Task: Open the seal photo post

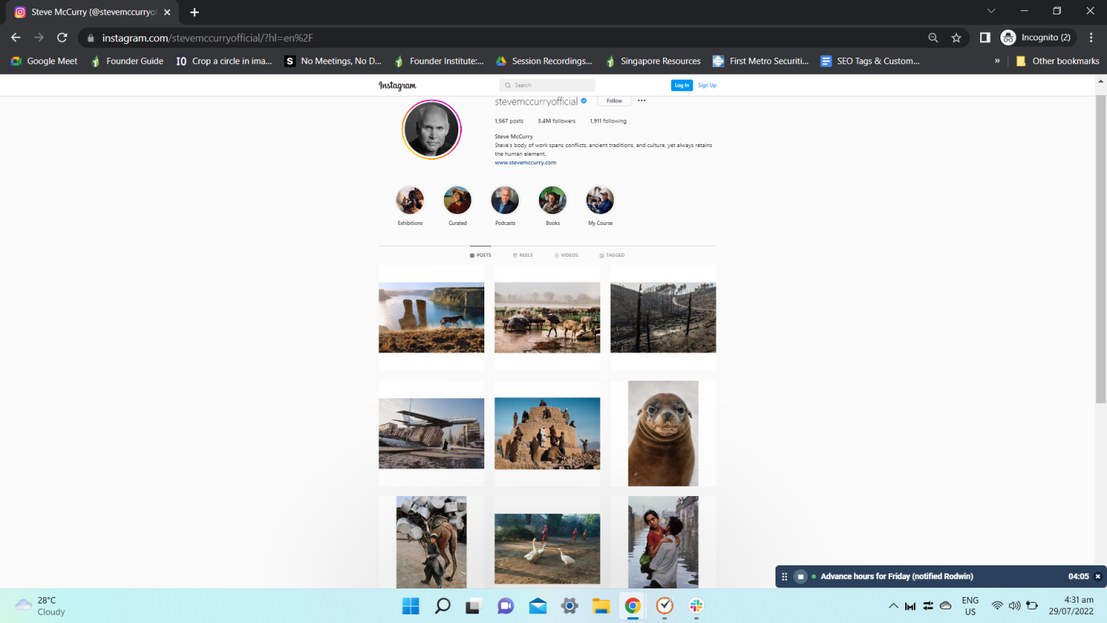Action: click(663, 433)
